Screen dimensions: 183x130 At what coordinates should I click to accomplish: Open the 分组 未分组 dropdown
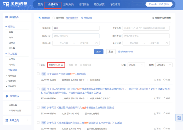tap(136, 65)
